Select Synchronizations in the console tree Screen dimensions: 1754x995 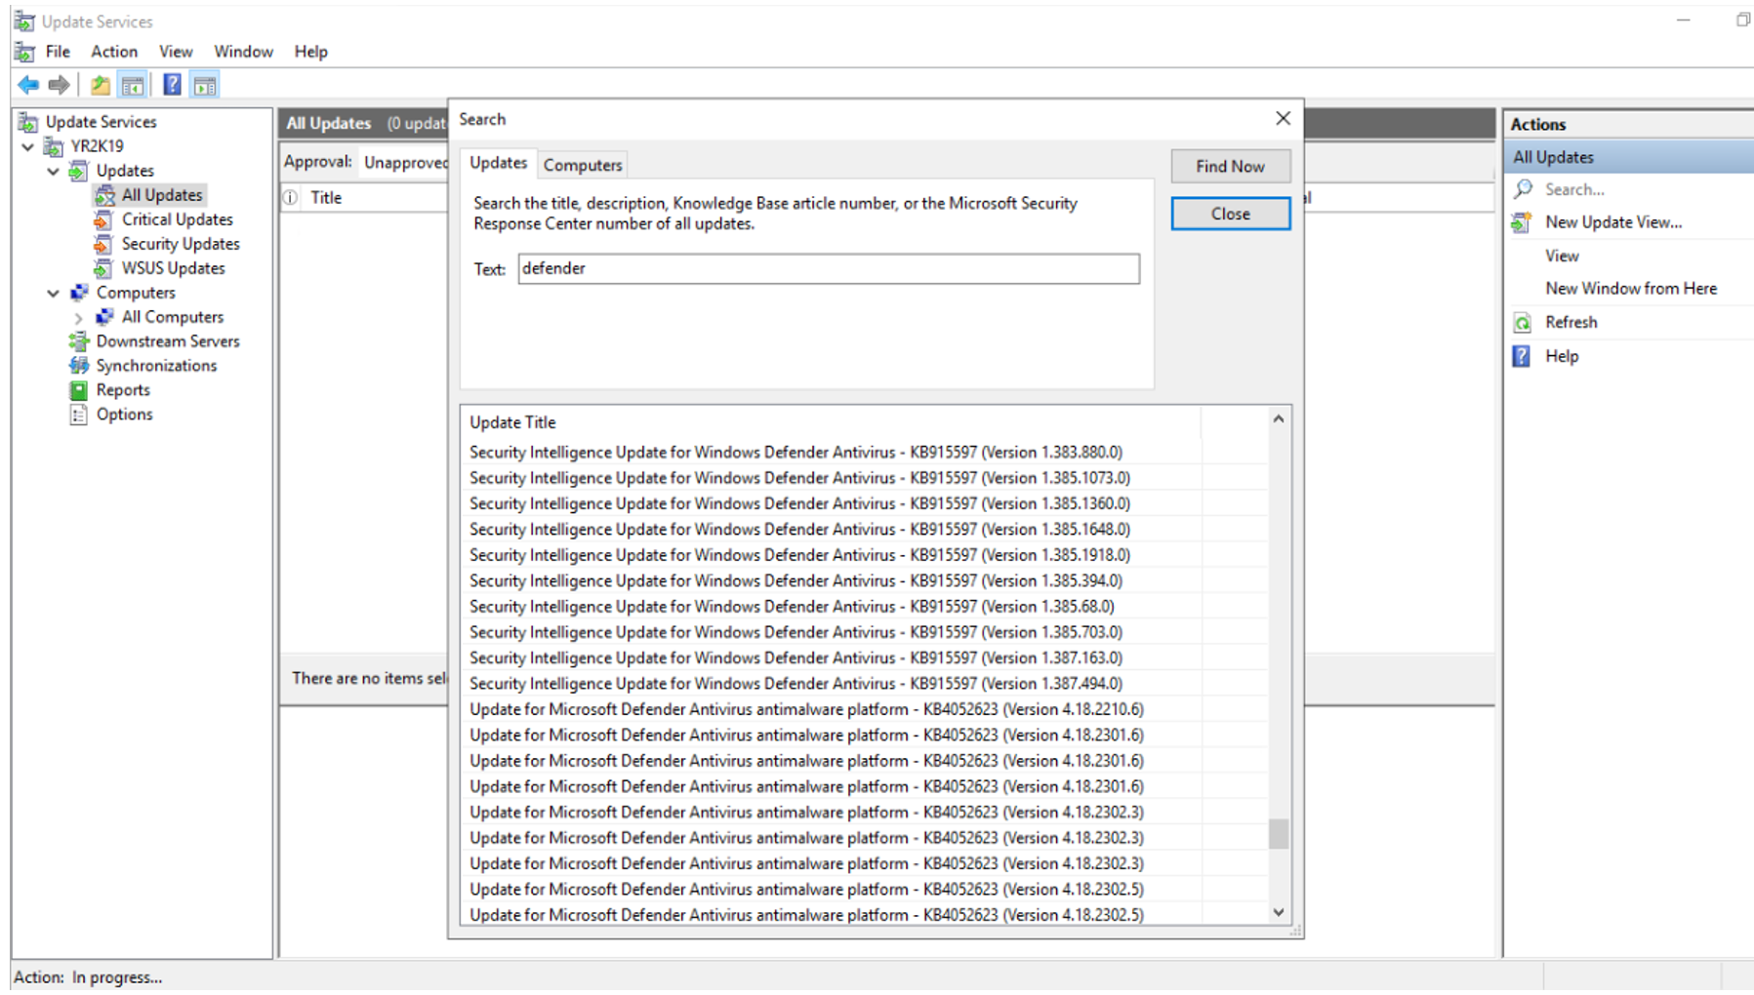pos(156,366)
